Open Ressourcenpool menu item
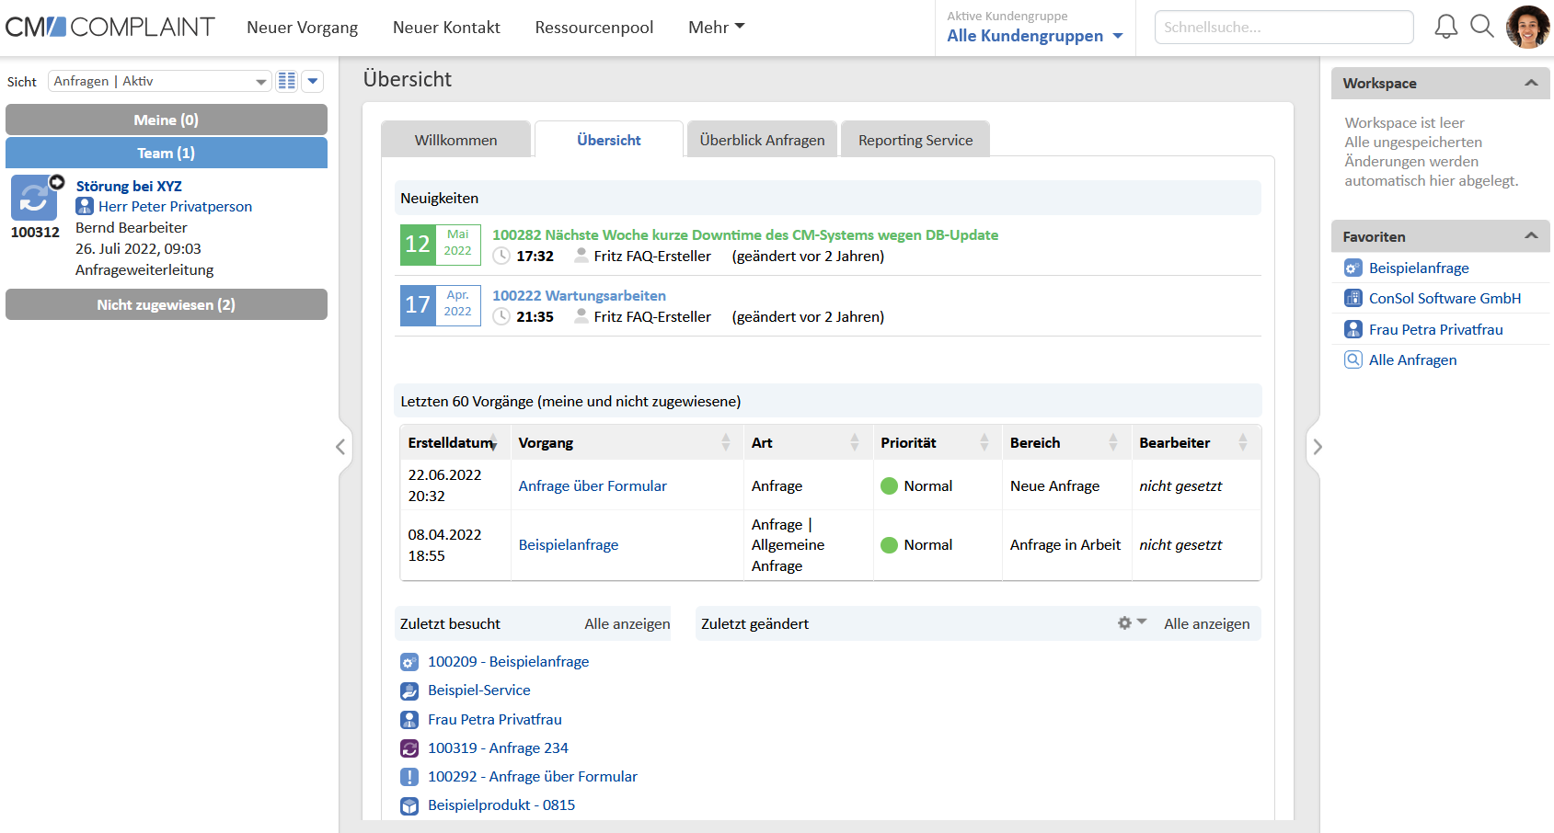Image resolution: width=1554 pixels, height=833 pixels. coord(594,28)
